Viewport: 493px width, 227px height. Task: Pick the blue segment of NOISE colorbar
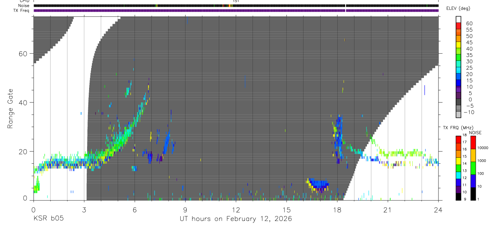tap(473, 181)
